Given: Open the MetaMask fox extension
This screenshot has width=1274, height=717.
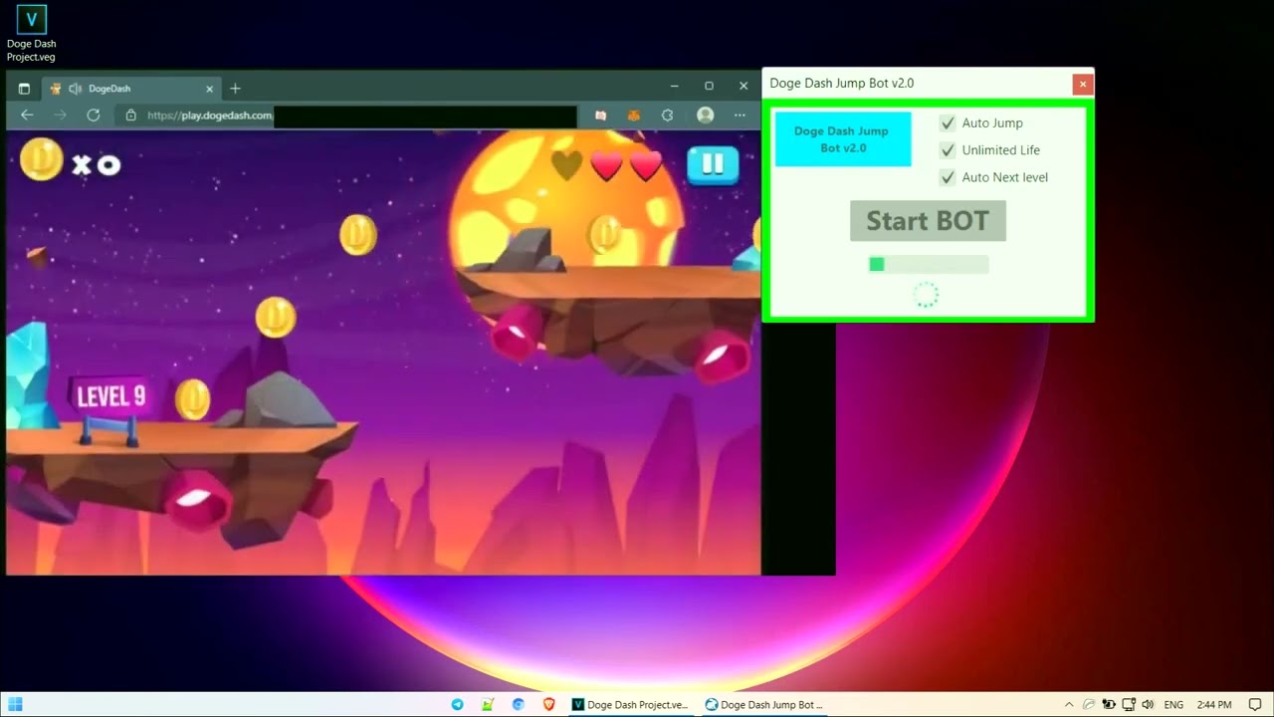Looking at the screenshot, I should (x=634, y=116).
